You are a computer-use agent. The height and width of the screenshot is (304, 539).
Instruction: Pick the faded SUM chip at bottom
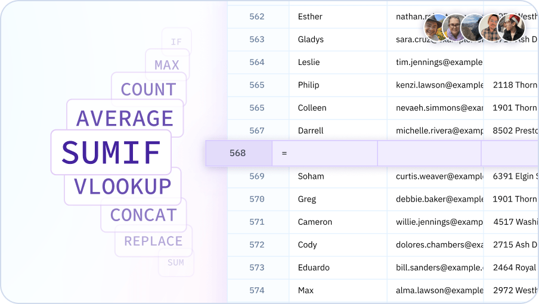point(176,262)
